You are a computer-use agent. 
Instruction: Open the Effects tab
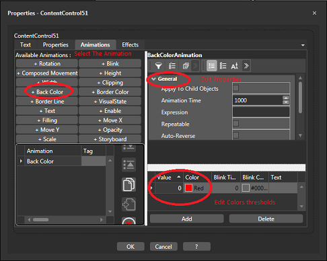point(131,45)
